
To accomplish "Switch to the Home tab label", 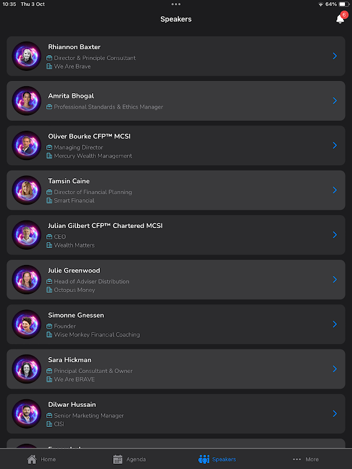I will [x=48, y=459].
